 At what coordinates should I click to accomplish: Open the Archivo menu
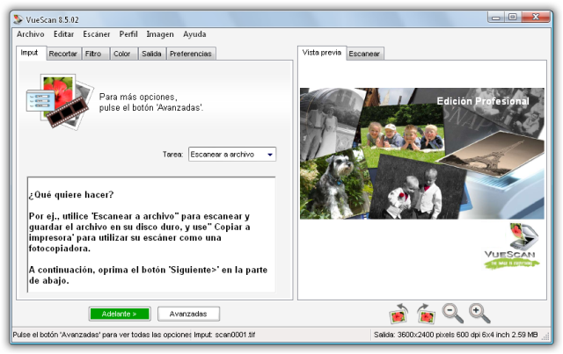(x=31, y=34)
